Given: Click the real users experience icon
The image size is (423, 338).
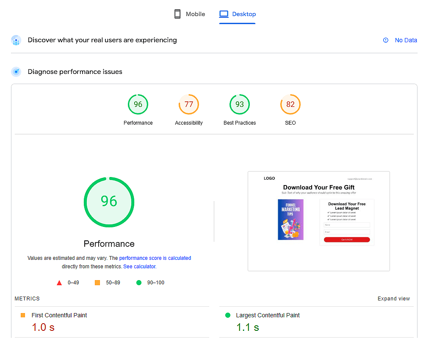Looking at the screenshot, I should [x=16, y=41].
